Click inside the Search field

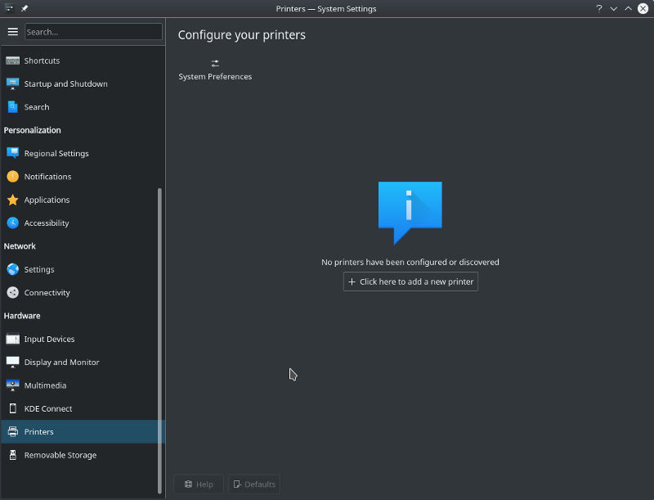pyautogui.click(x=93, y=31)
